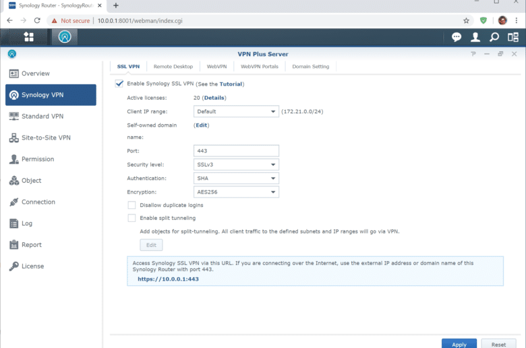Open the Connection section
Viewport: 526px width, 348px height.
coord(51,202)
